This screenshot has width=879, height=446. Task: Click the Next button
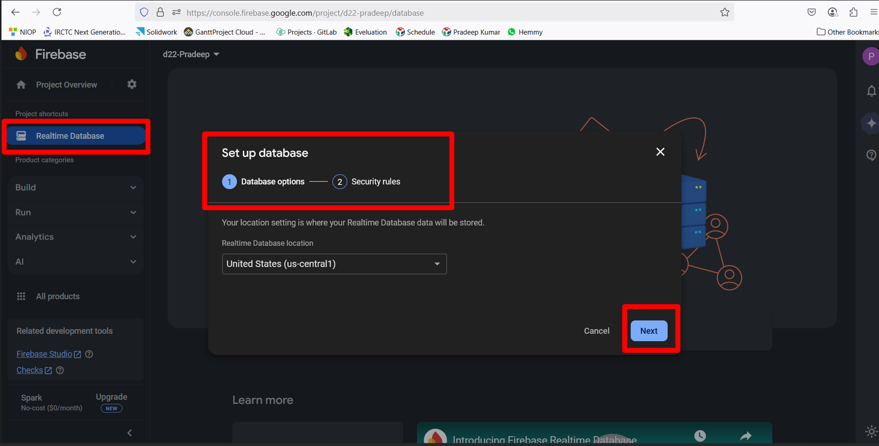tap(649, 331)
